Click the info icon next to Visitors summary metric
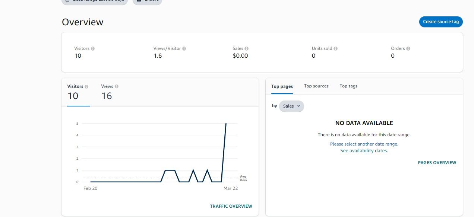The image size is (474, 217). point(93,49)
